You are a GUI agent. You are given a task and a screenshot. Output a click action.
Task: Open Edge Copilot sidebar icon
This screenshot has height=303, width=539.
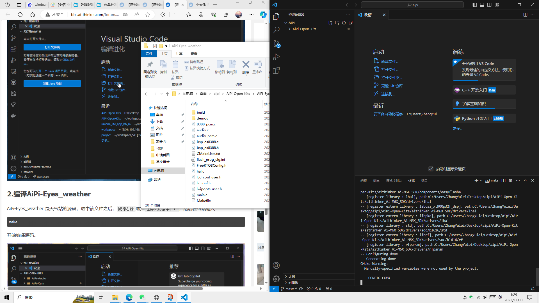(x=263, y=15)
